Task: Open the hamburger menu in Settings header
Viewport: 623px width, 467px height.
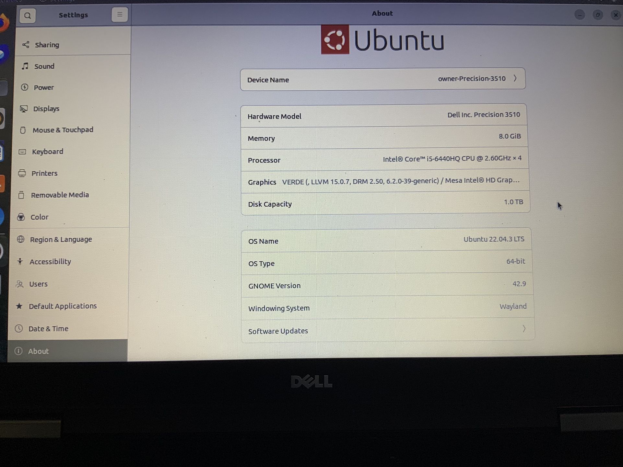Action: (119, 15)
